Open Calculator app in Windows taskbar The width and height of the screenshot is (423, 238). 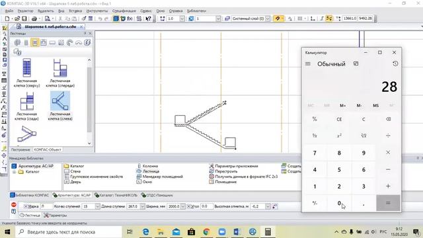tap(268, 232)
